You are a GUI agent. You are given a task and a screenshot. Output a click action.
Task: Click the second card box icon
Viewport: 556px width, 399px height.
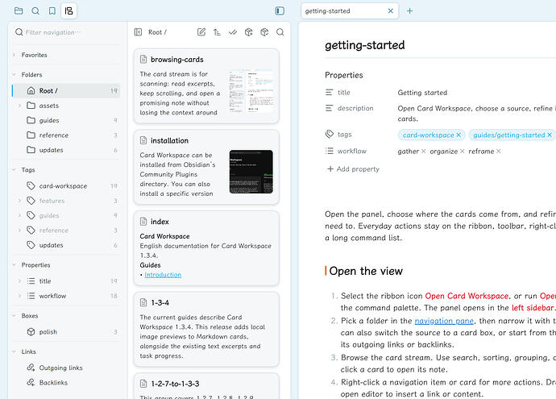[264, 32]
